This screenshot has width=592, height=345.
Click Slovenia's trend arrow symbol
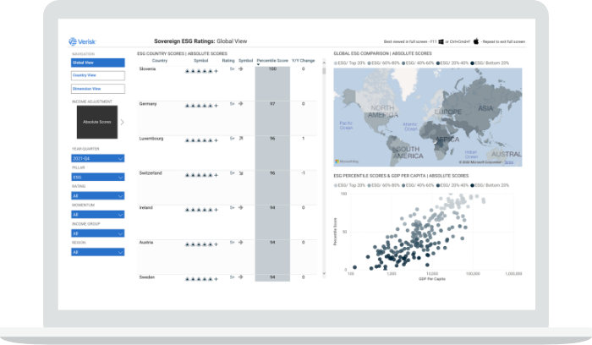(240, 68)
